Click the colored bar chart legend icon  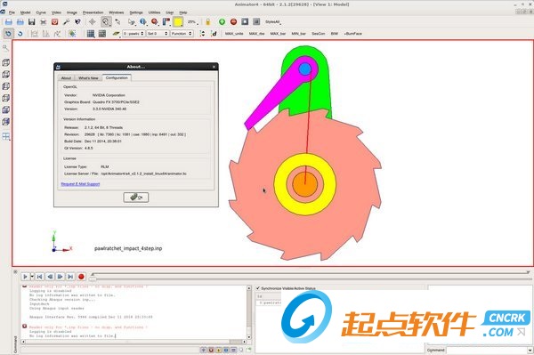[166, 21]
